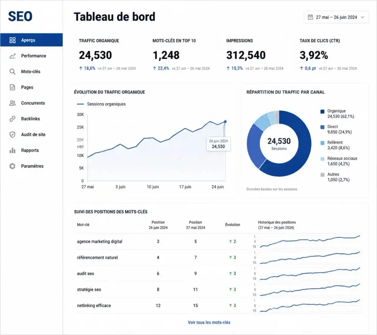377x335 pixels.
Task: Click the Organique legend color swatch
Action: click(x=323, y=111)
